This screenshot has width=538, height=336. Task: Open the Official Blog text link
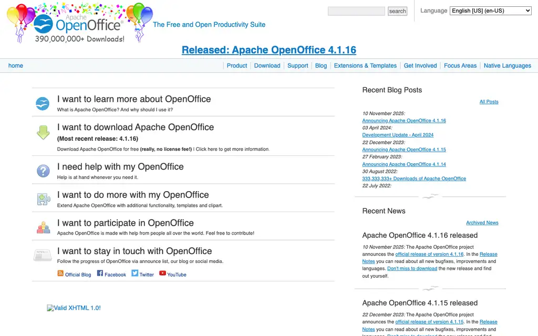click(78, 275)
